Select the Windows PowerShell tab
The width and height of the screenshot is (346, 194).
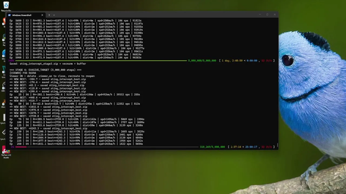coord(26,15)
